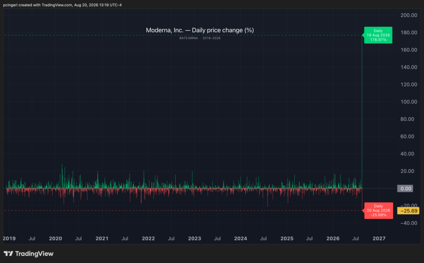424x263 pixels.
Task: Click the 100.00 price axis value
Action: [409, 102]
